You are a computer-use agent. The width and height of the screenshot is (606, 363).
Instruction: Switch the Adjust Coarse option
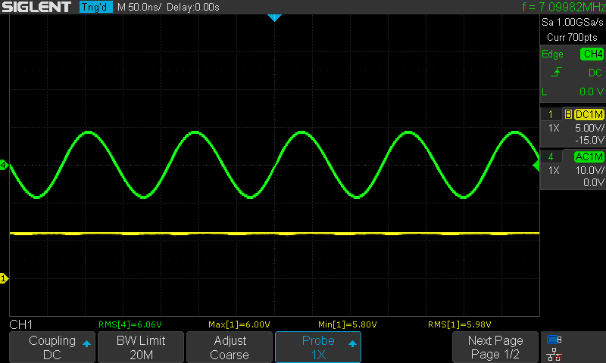[x=230, y=347]
